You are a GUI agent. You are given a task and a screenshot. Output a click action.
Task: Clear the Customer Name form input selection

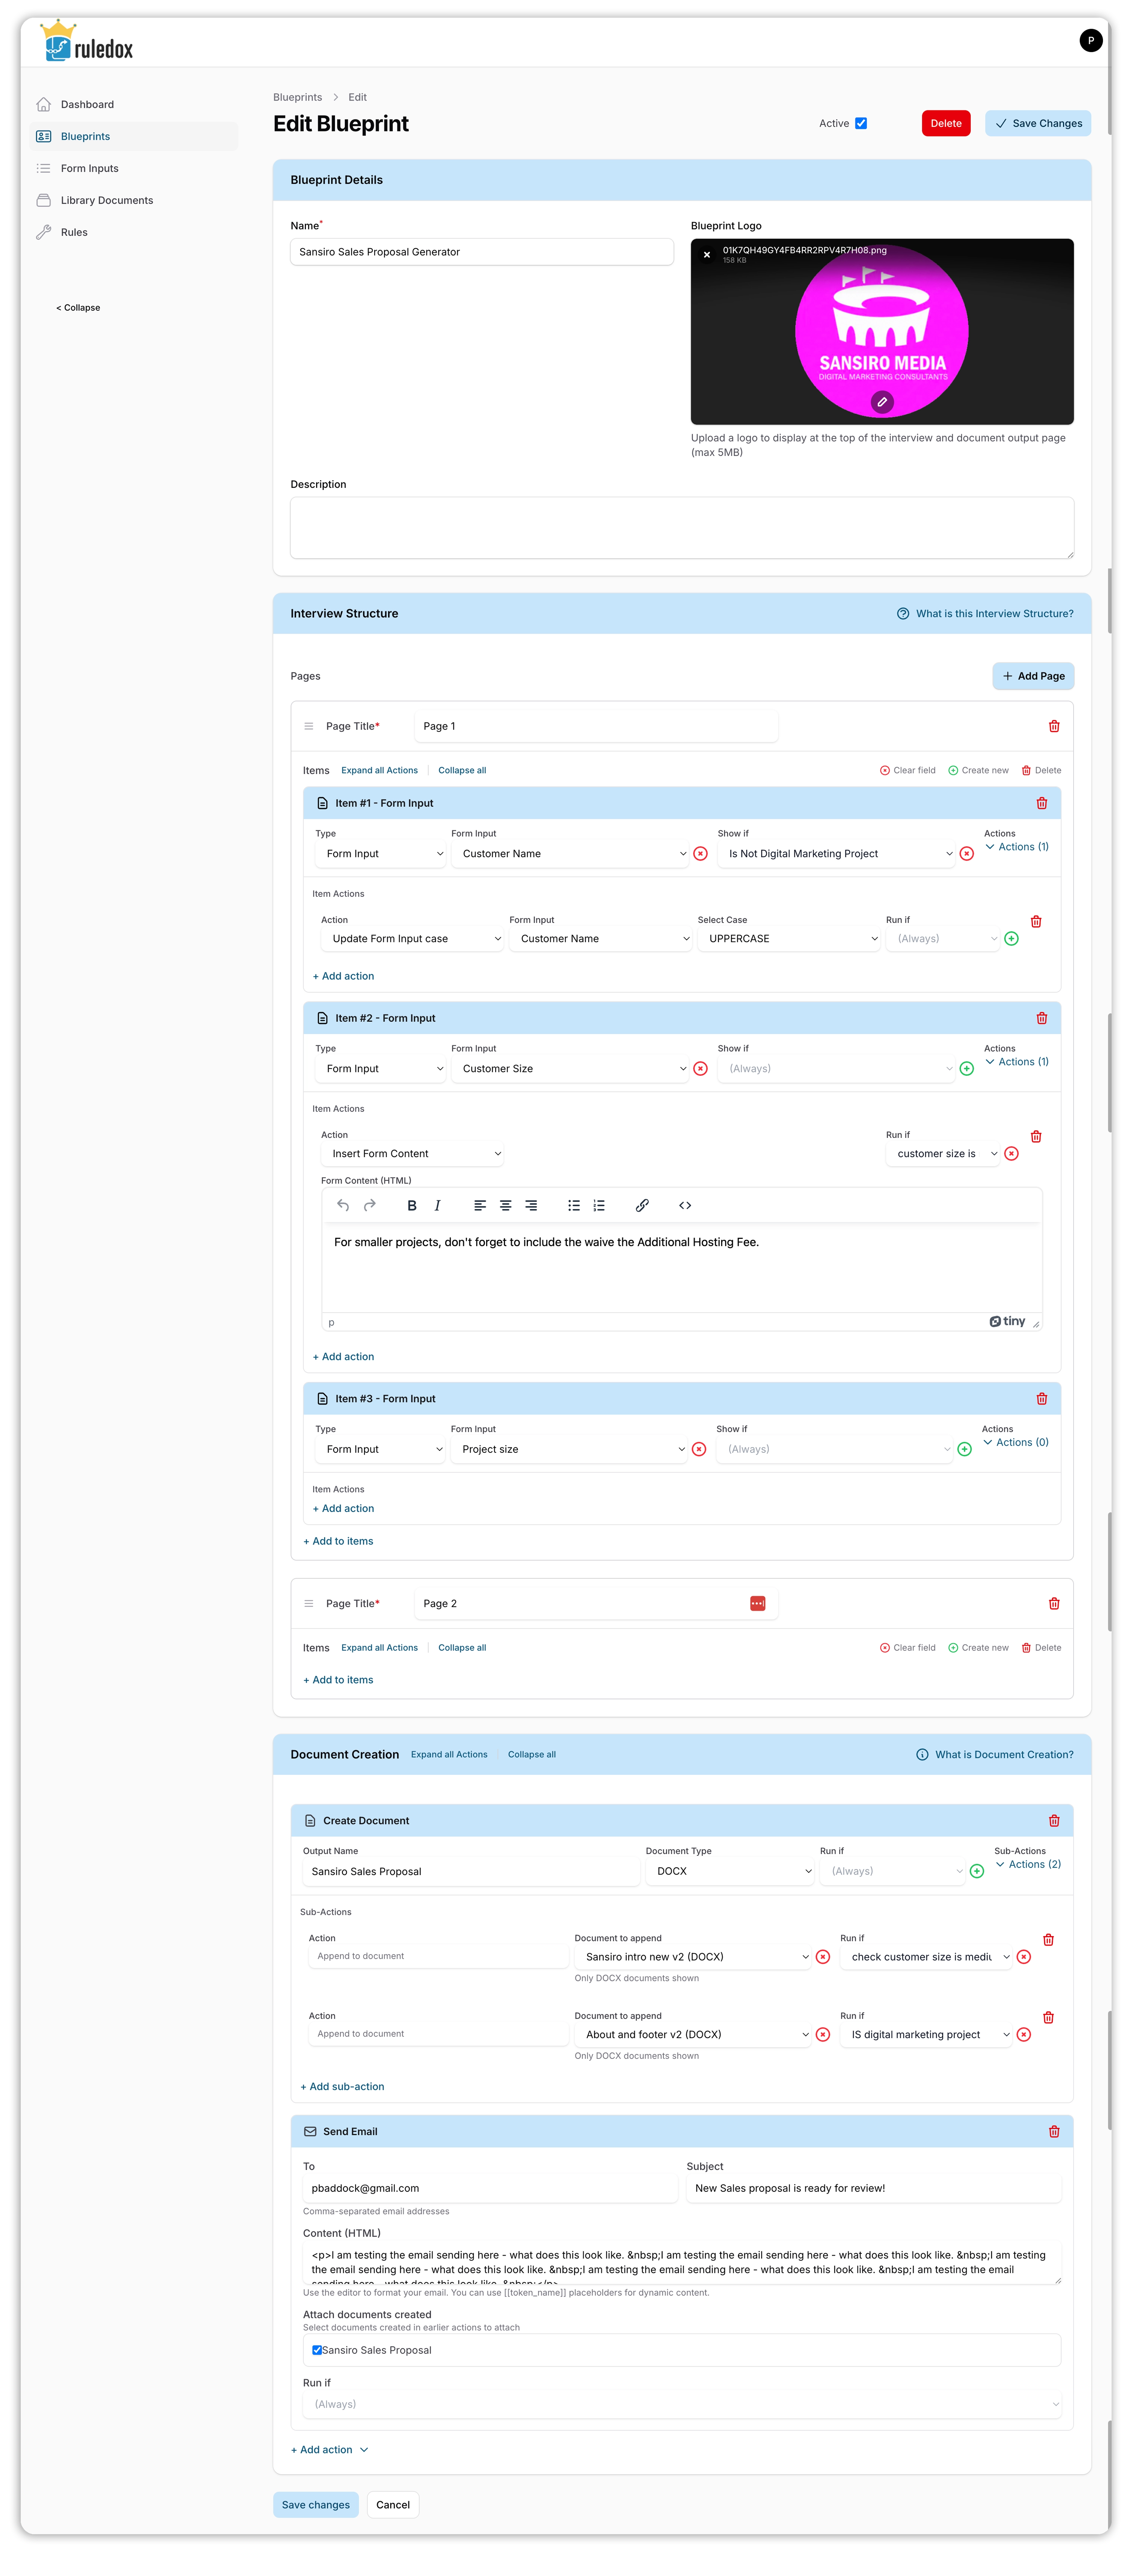click(700, 854)
